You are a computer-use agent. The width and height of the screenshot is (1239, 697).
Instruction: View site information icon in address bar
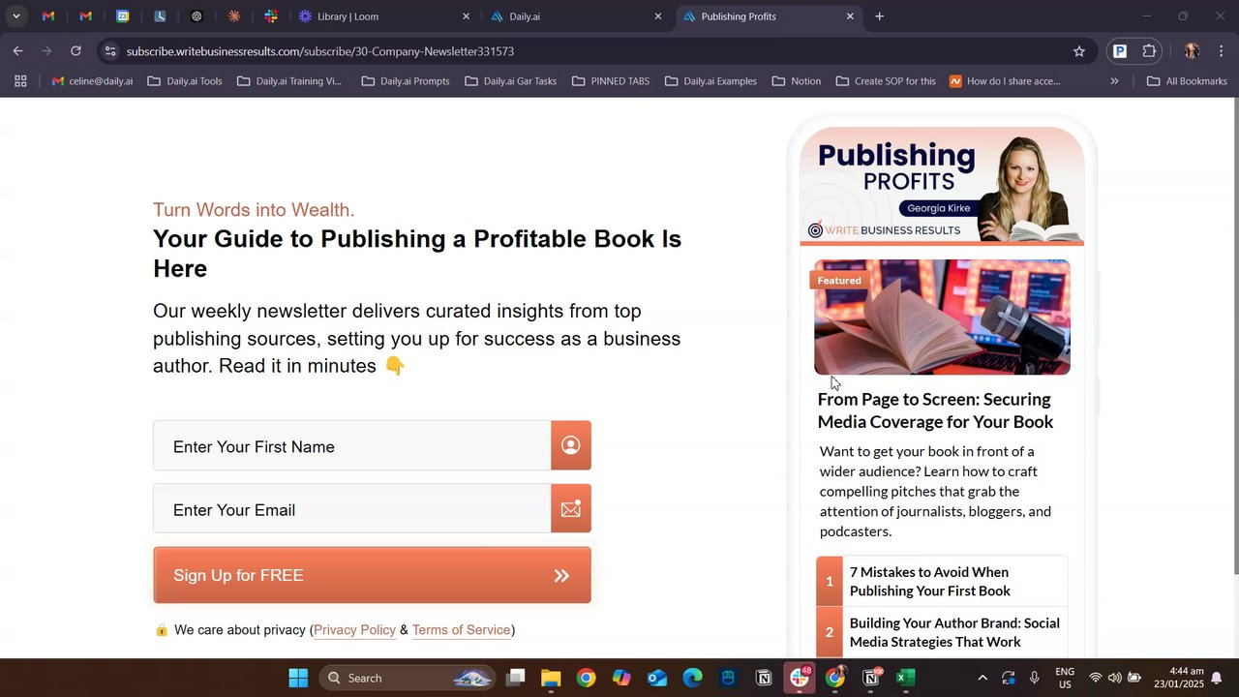click(110, 51)
